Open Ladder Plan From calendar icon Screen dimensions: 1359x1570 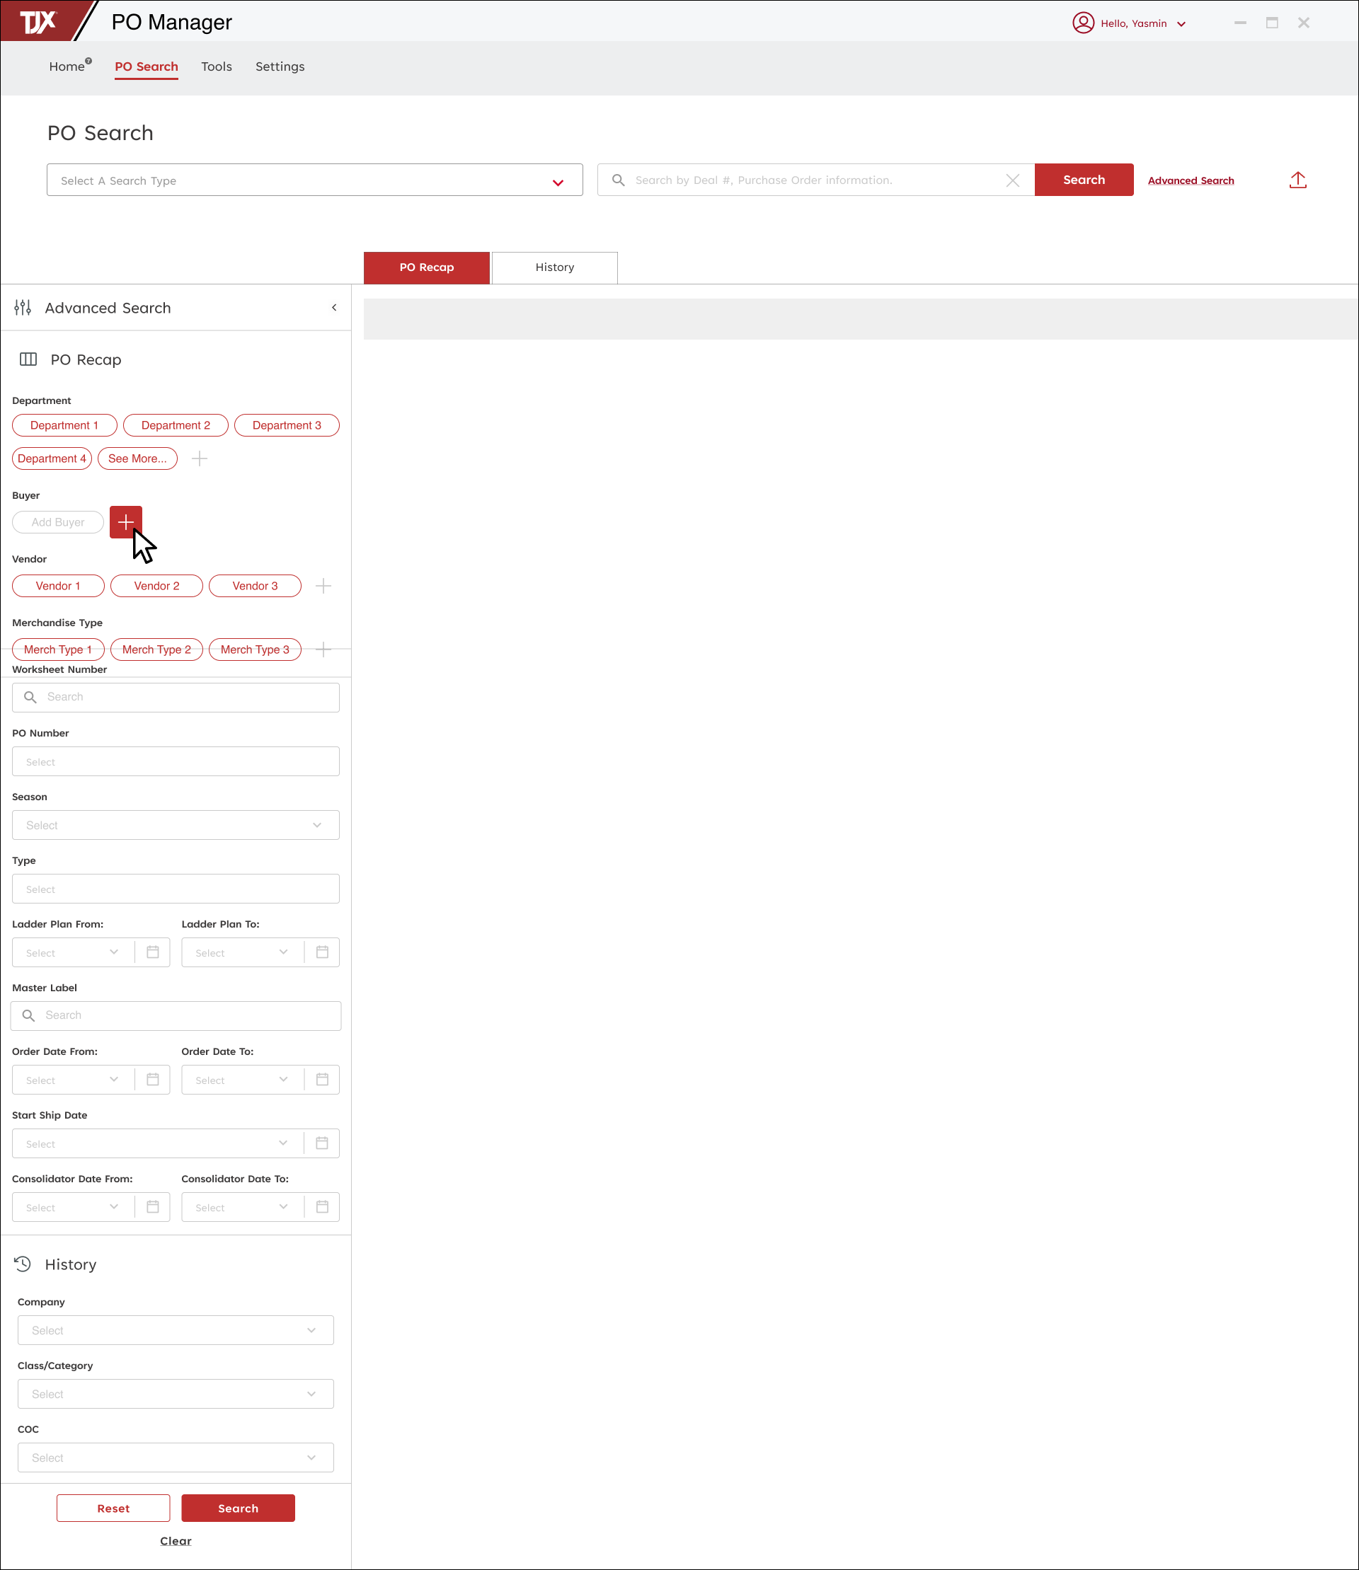(x=152, y=952)
